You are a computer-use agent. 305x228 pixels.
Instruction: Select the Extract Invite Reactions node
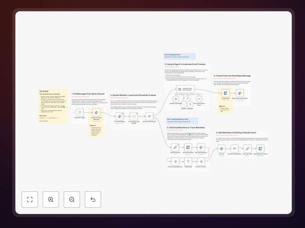(x=175, y=162)
